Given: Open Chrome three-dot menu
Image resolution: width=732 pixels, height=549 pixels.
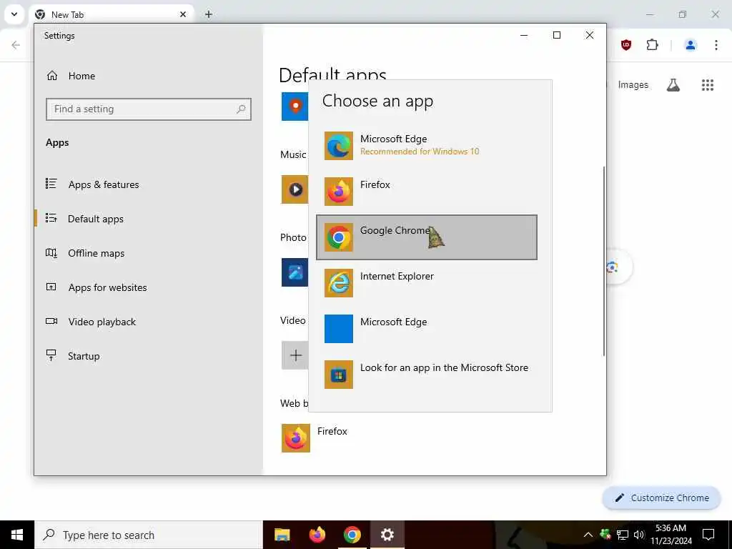Looking at the screenshot, I should pyautogui.click(x=716, y=45).
